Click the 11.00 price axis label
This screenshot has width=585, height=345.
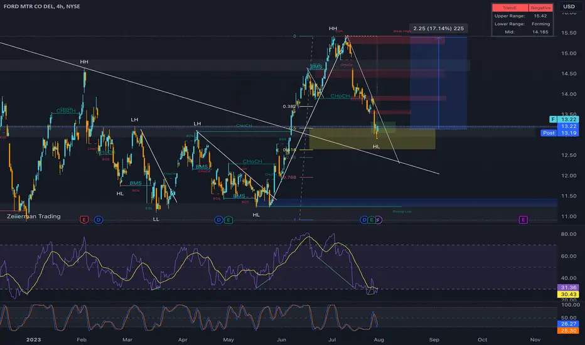pyautogui.click(x=569, y=216)
